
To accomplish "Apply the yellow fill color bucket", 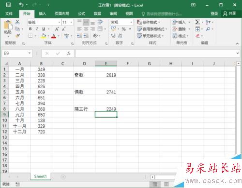I will [43, 36].
